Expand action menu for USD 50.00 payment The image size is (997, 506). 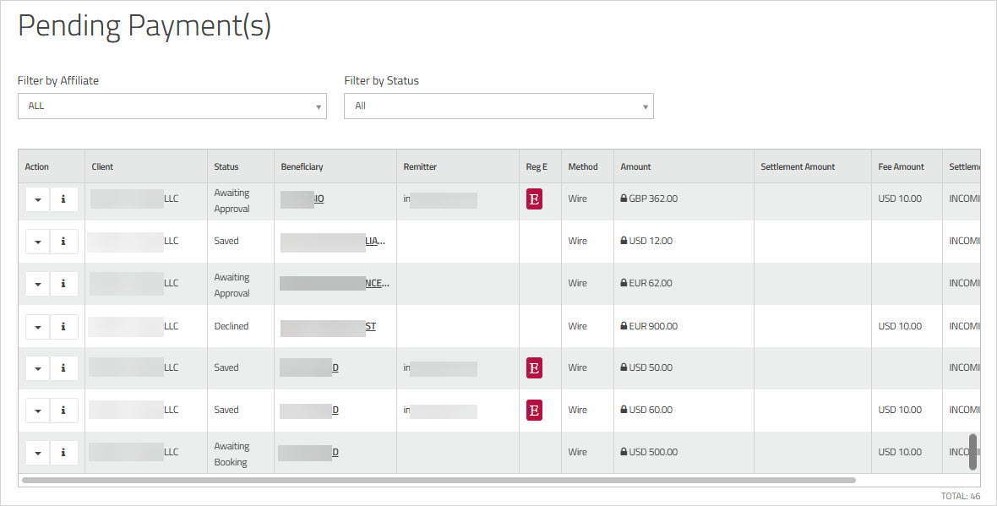click(37, 368)
